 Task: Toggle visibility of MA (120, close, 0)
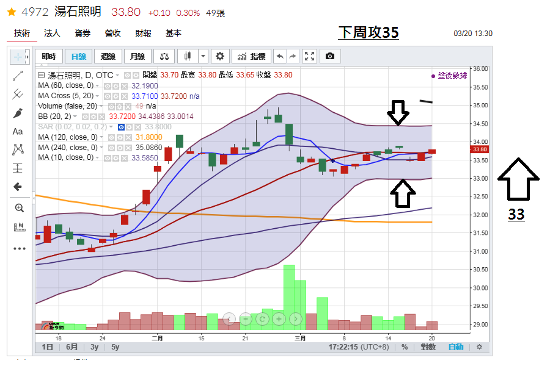pyautogui.click(x=112, y=138)
